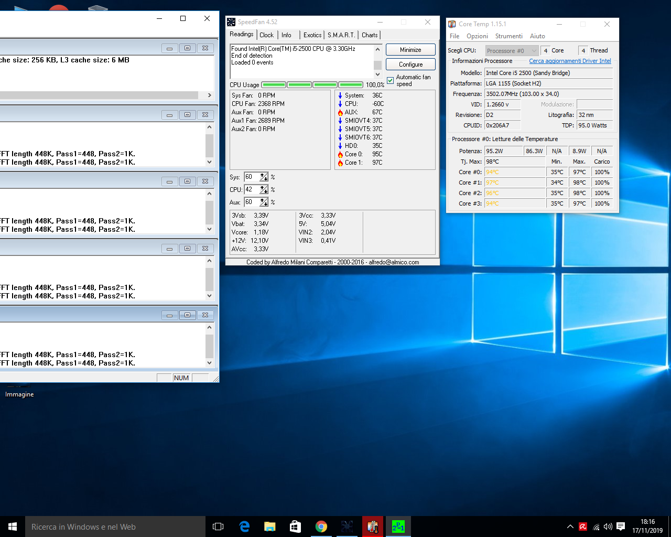
Task: Click the Cerca aggiornamenti Driver Intel link
Action: (570, 61)
